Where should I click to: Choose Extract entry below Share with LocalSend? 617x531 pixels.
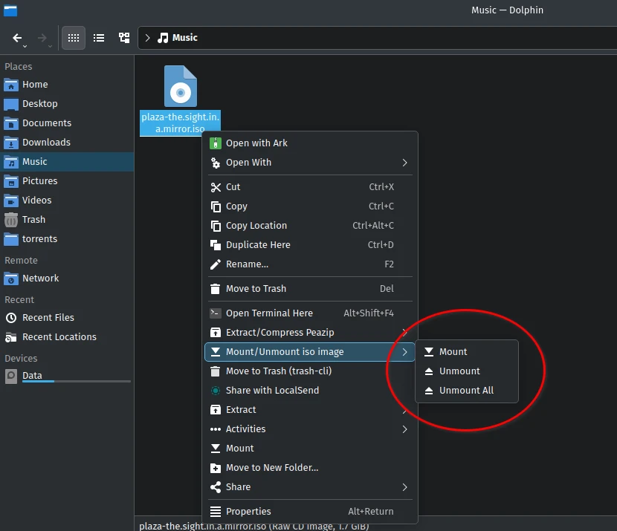pos(309,410)
